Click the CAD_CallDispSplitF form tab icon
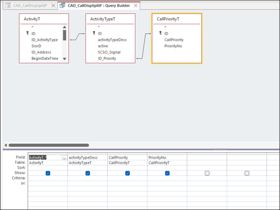This screenshot has height=210, width=280. tap(7, 6)
